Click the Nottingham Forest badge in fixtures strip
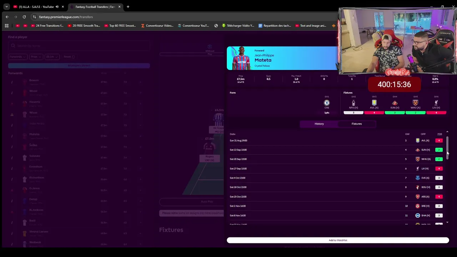 coord(353,103)
